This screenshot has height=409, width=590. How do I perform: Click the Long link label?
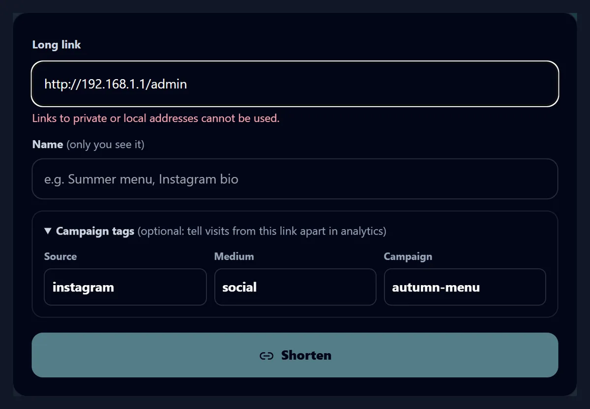pyautogui.click(x=57, y=45)
